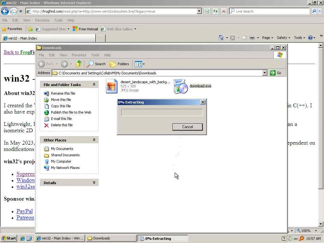Screen dimensions: 324x243
Task: Open the File menu in Downloads window
Action: pyautogui.click(x=41, y=55)
